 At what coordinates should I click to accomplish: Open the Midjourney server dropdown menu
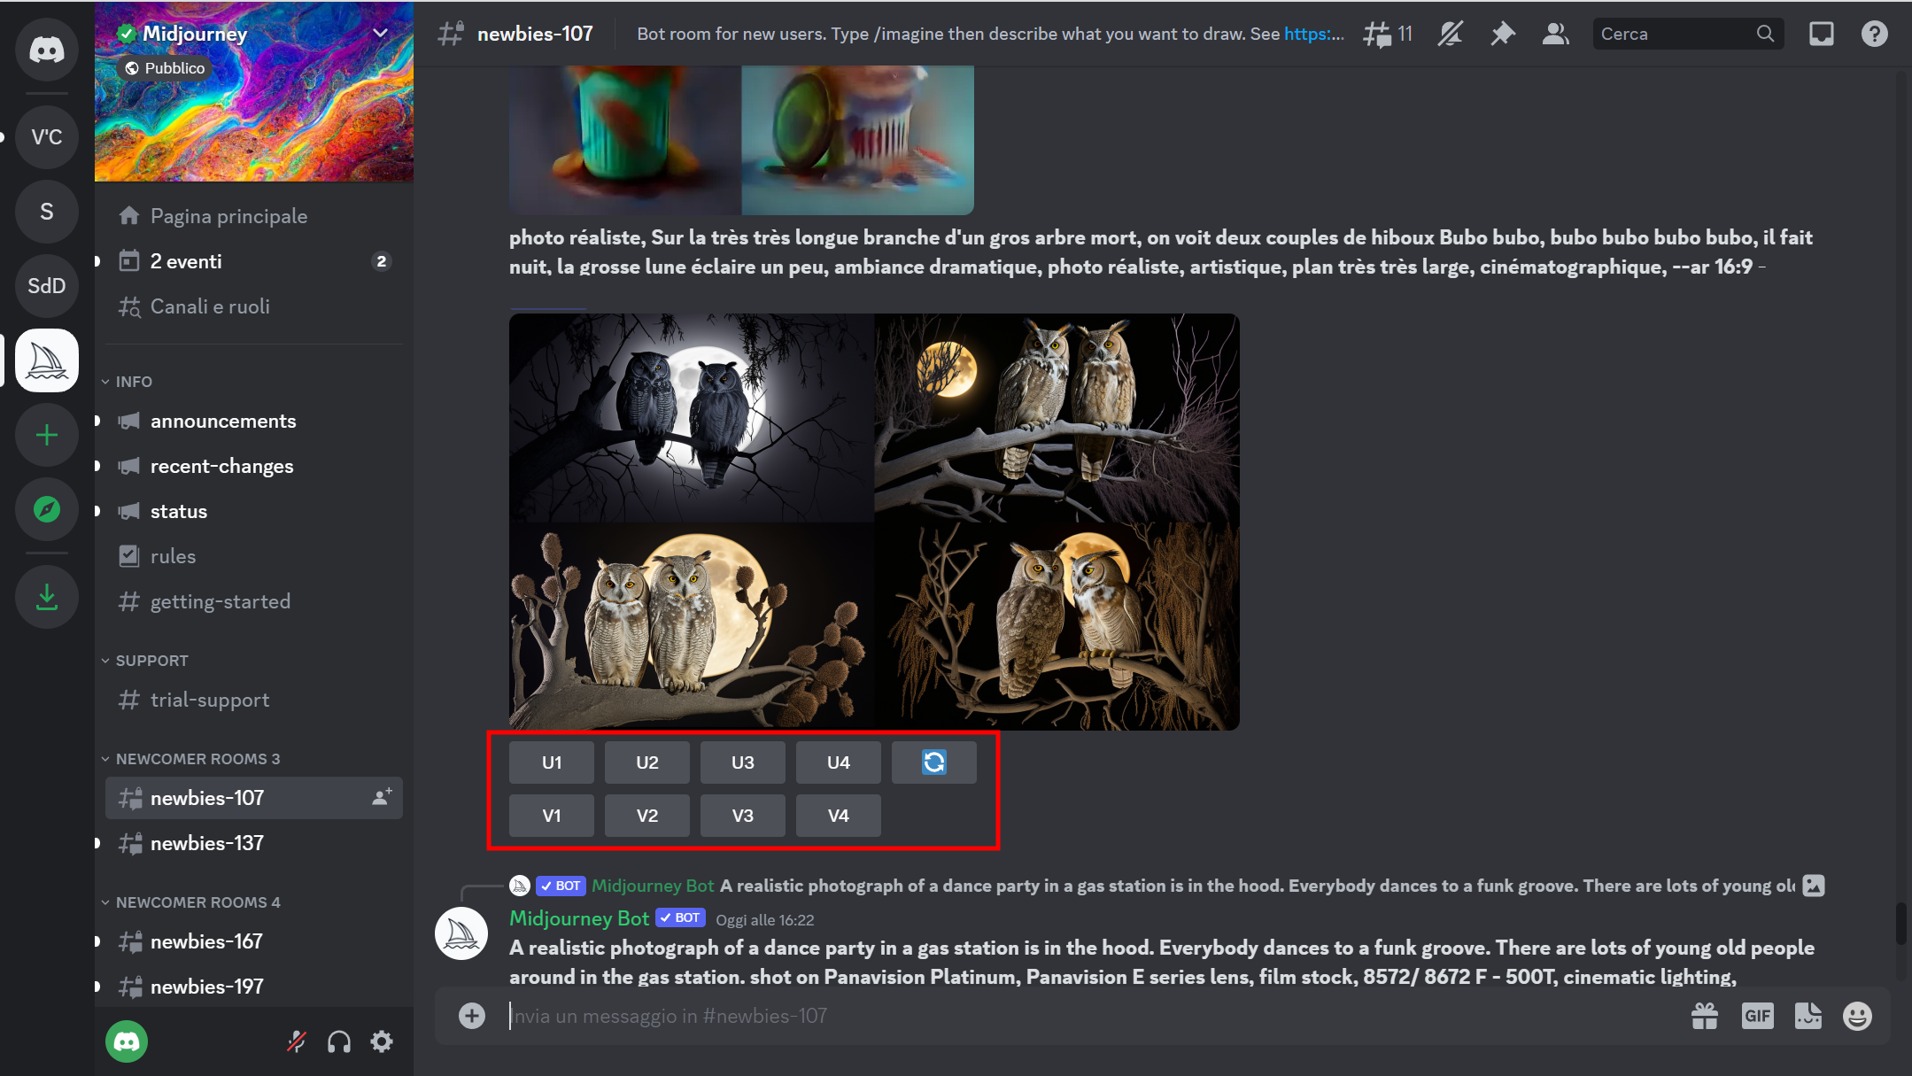tap(380, 34)
